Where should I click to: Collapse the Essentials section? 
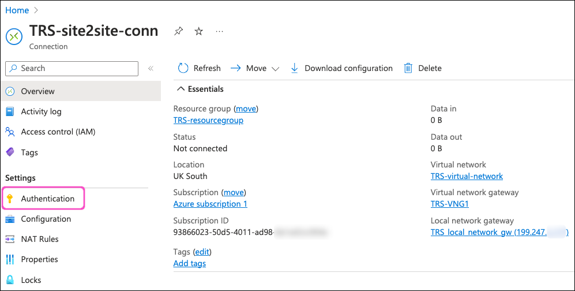[181, 89]
